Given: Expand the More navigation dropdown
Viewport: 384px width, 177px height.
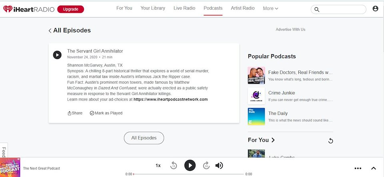Looking at the screenshot, I should point(270,8).
